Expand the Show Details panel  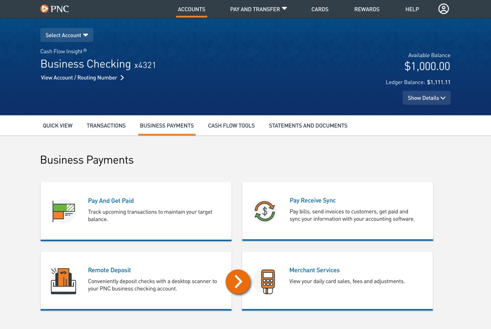pyautogui.click(x=426, y=98)
